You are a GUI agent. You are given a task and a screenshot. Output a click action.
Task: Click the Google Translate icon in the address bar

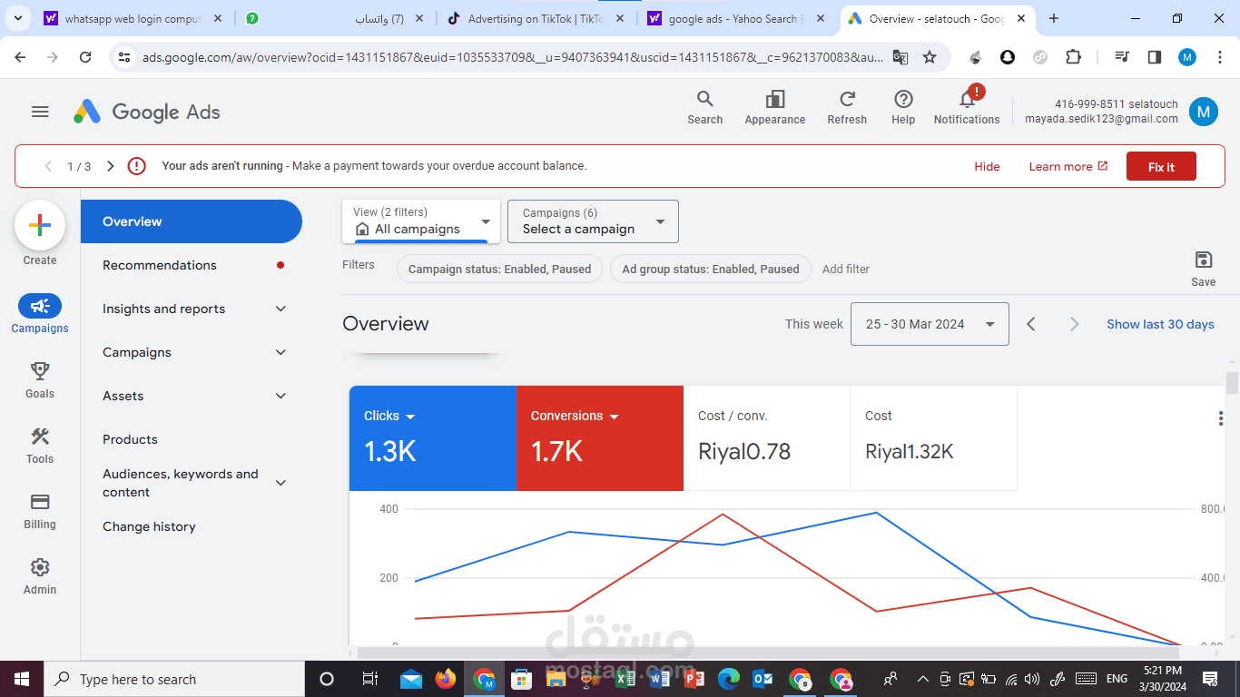[900, 57]
